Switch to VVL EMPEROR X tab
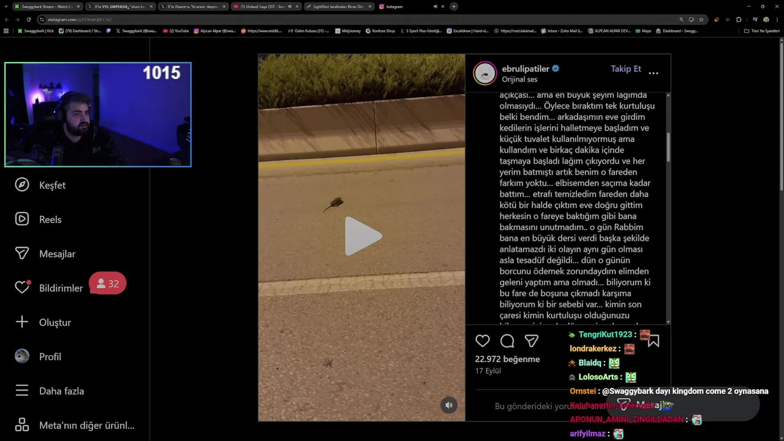784x441 pixels. click(120, 6)
